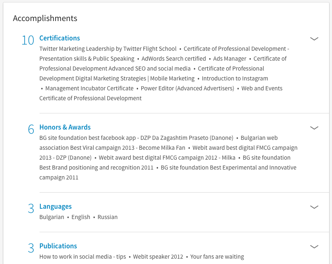Expand the Honors & Awards chevron

point(314,128)
